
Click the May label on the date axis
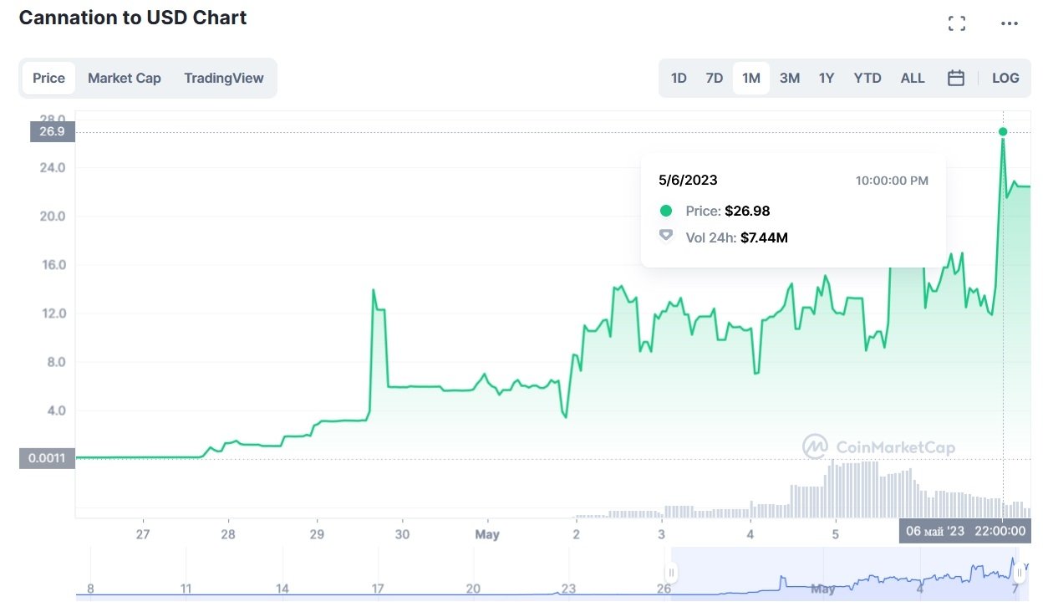pos(487,533)
